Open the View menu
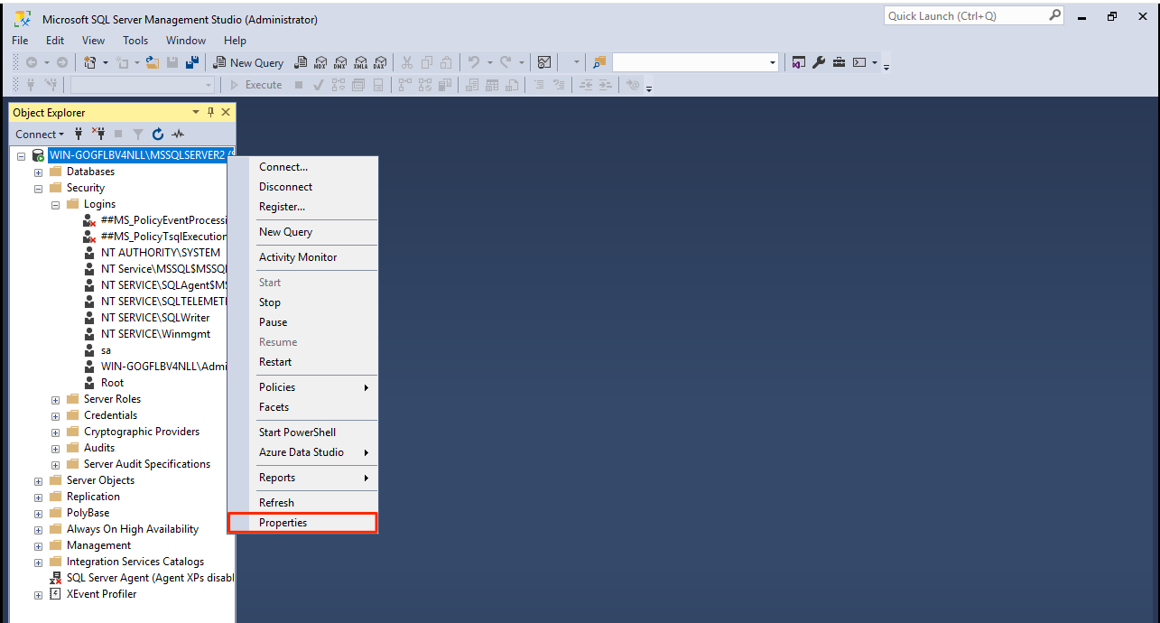1160x623 pixels. pyautogui.click(x=94, y=40)
